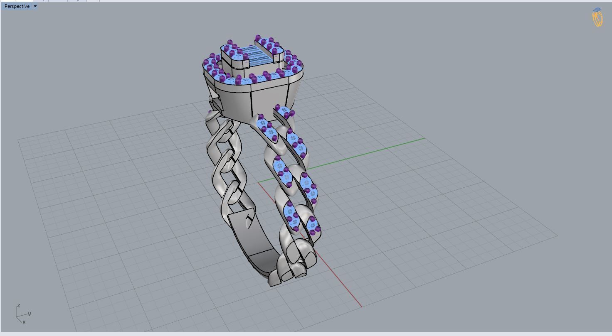This screenshot has width=612, height=336.
Task: Click the XYZ world axes icon
Action: click(x=23, y=314)
